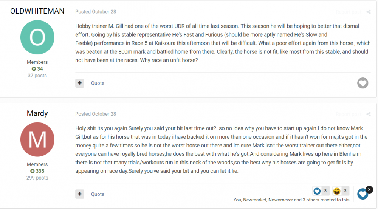View who reacted to Mardy's post
This screenshot has width=378, height=209.
(291, 200)
